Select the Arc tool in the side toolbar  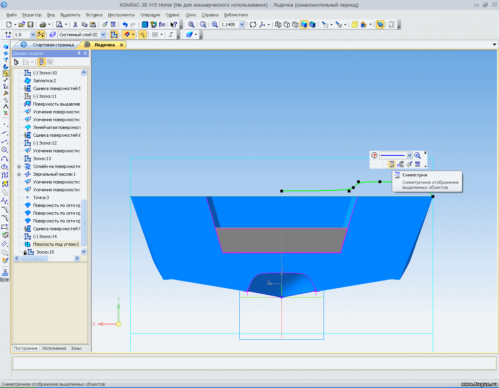(x=5, y=159)
